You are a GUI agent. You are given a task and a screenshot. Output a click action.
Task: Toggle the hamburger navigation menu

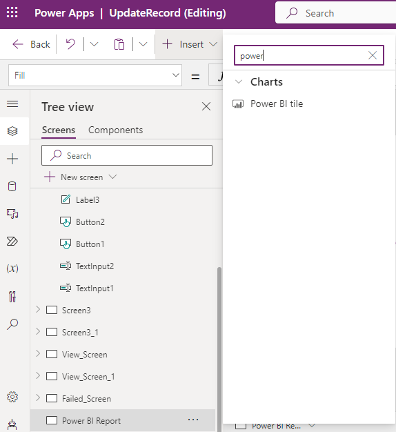[x=12, y=104]
